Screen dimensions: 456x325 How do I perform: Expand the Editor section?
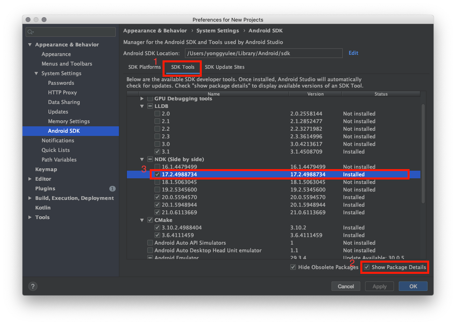pyautogui.click(x=30, y=179)
